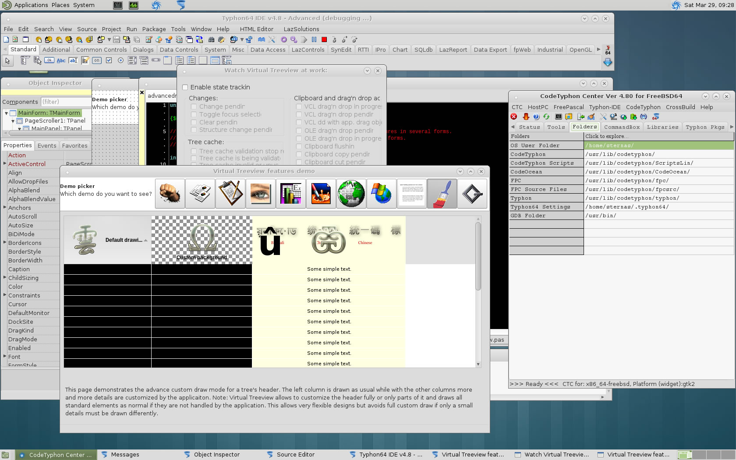Switch to the Events tab in Object Inspector
The image size is (736, 460).
(47, 145)
